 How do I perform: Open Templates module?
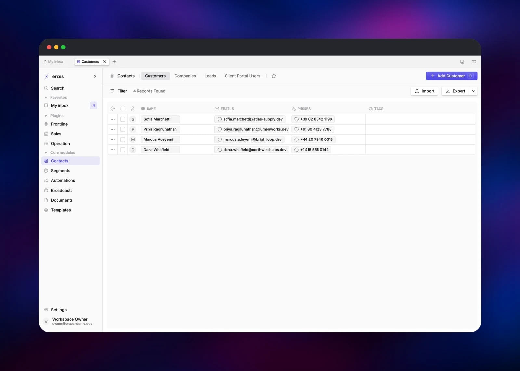coord(71,210)
